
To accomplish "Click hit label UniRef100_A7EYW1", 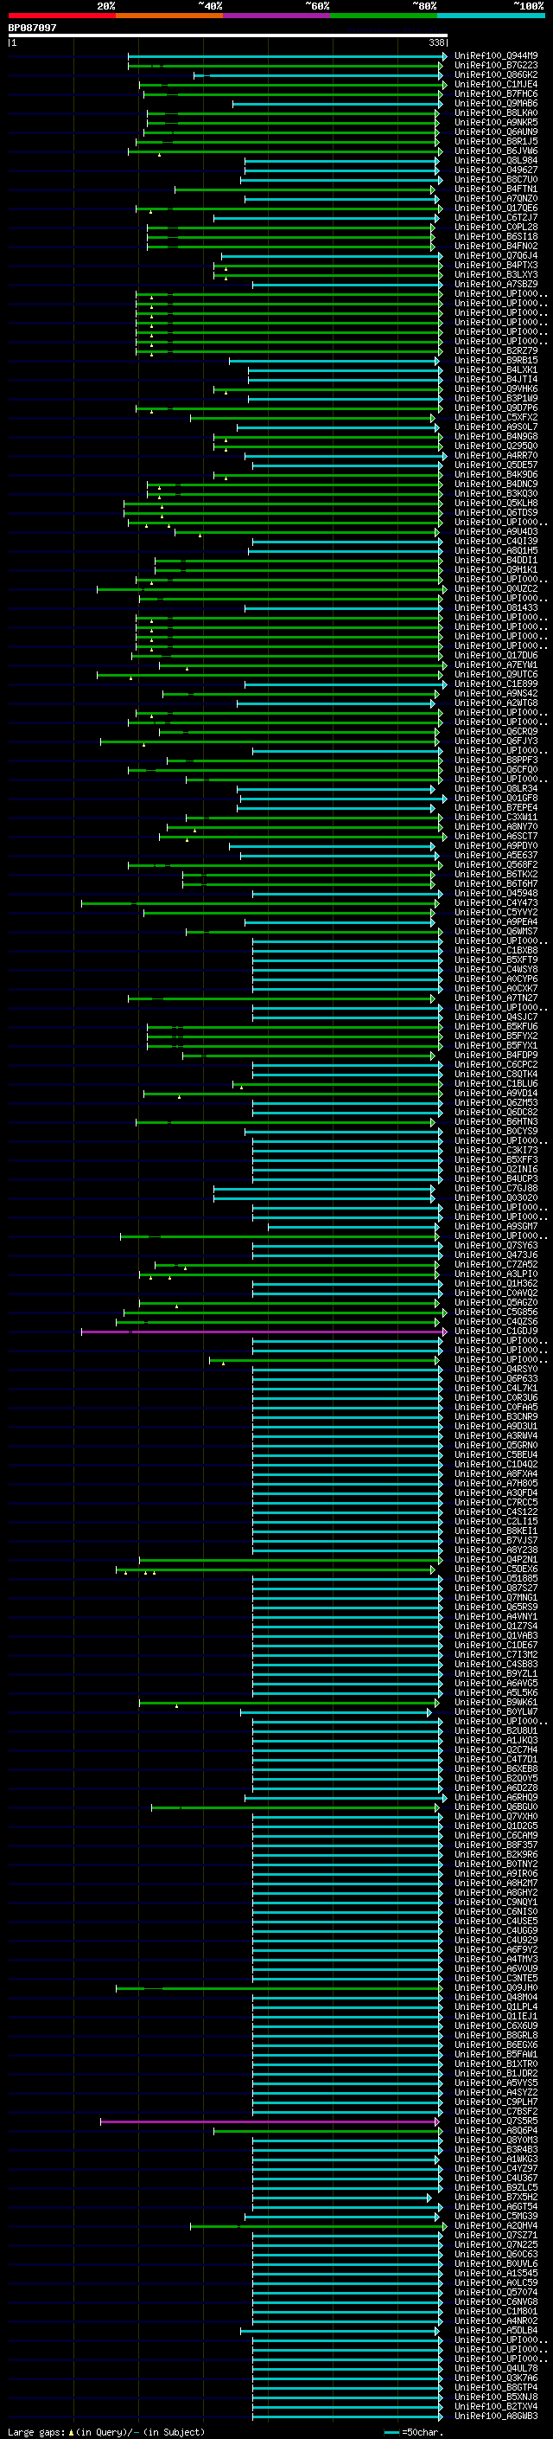I will pyautogui.click(x=496, y=664).
